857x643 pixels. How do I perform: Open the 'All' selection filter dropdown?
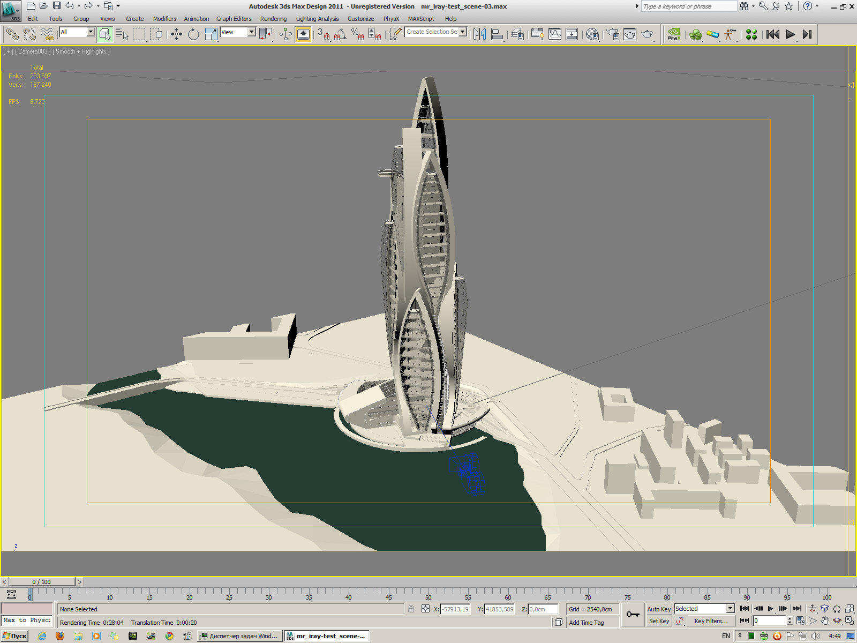[91, 32]
